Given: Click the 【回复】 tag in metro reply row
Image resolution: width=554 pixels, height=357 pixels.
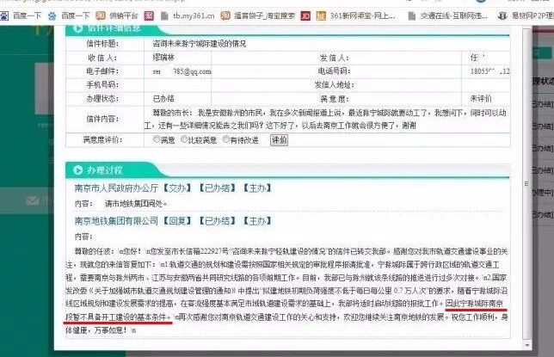Looking at the screenshot, I should click(x=178, y=221).
